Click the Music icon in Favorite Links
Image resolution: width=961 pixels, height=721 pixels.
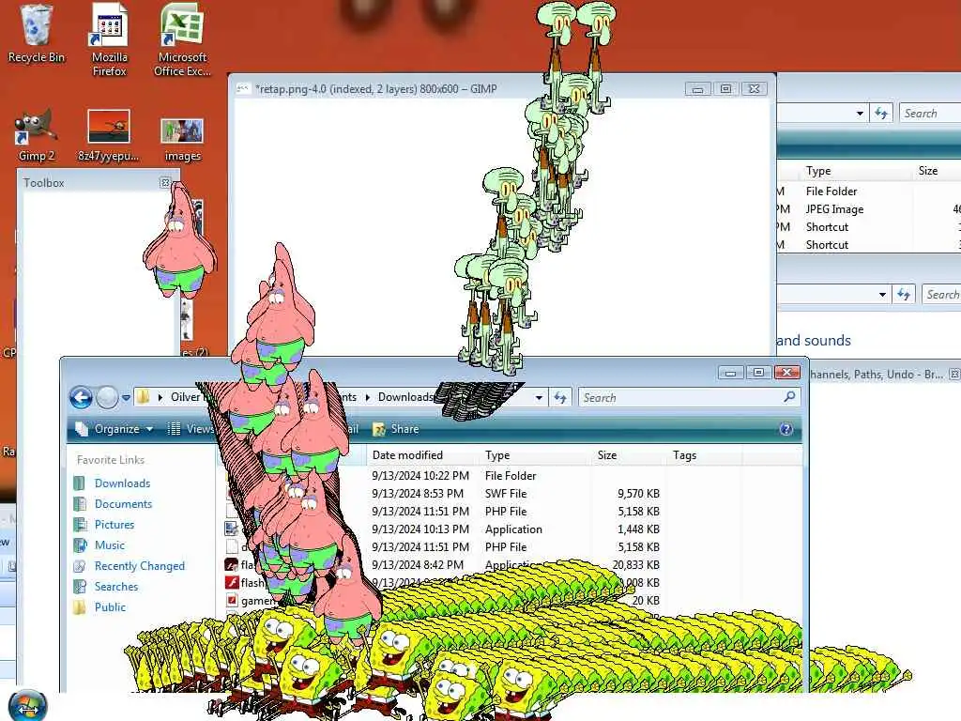pos(81,545)
